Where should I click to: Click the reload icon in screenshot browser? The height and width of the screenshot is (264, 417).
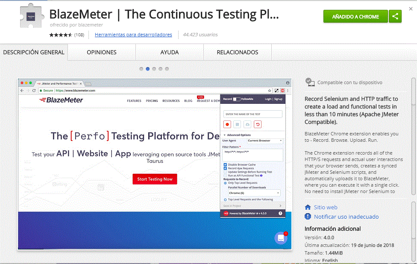point(34,91)
